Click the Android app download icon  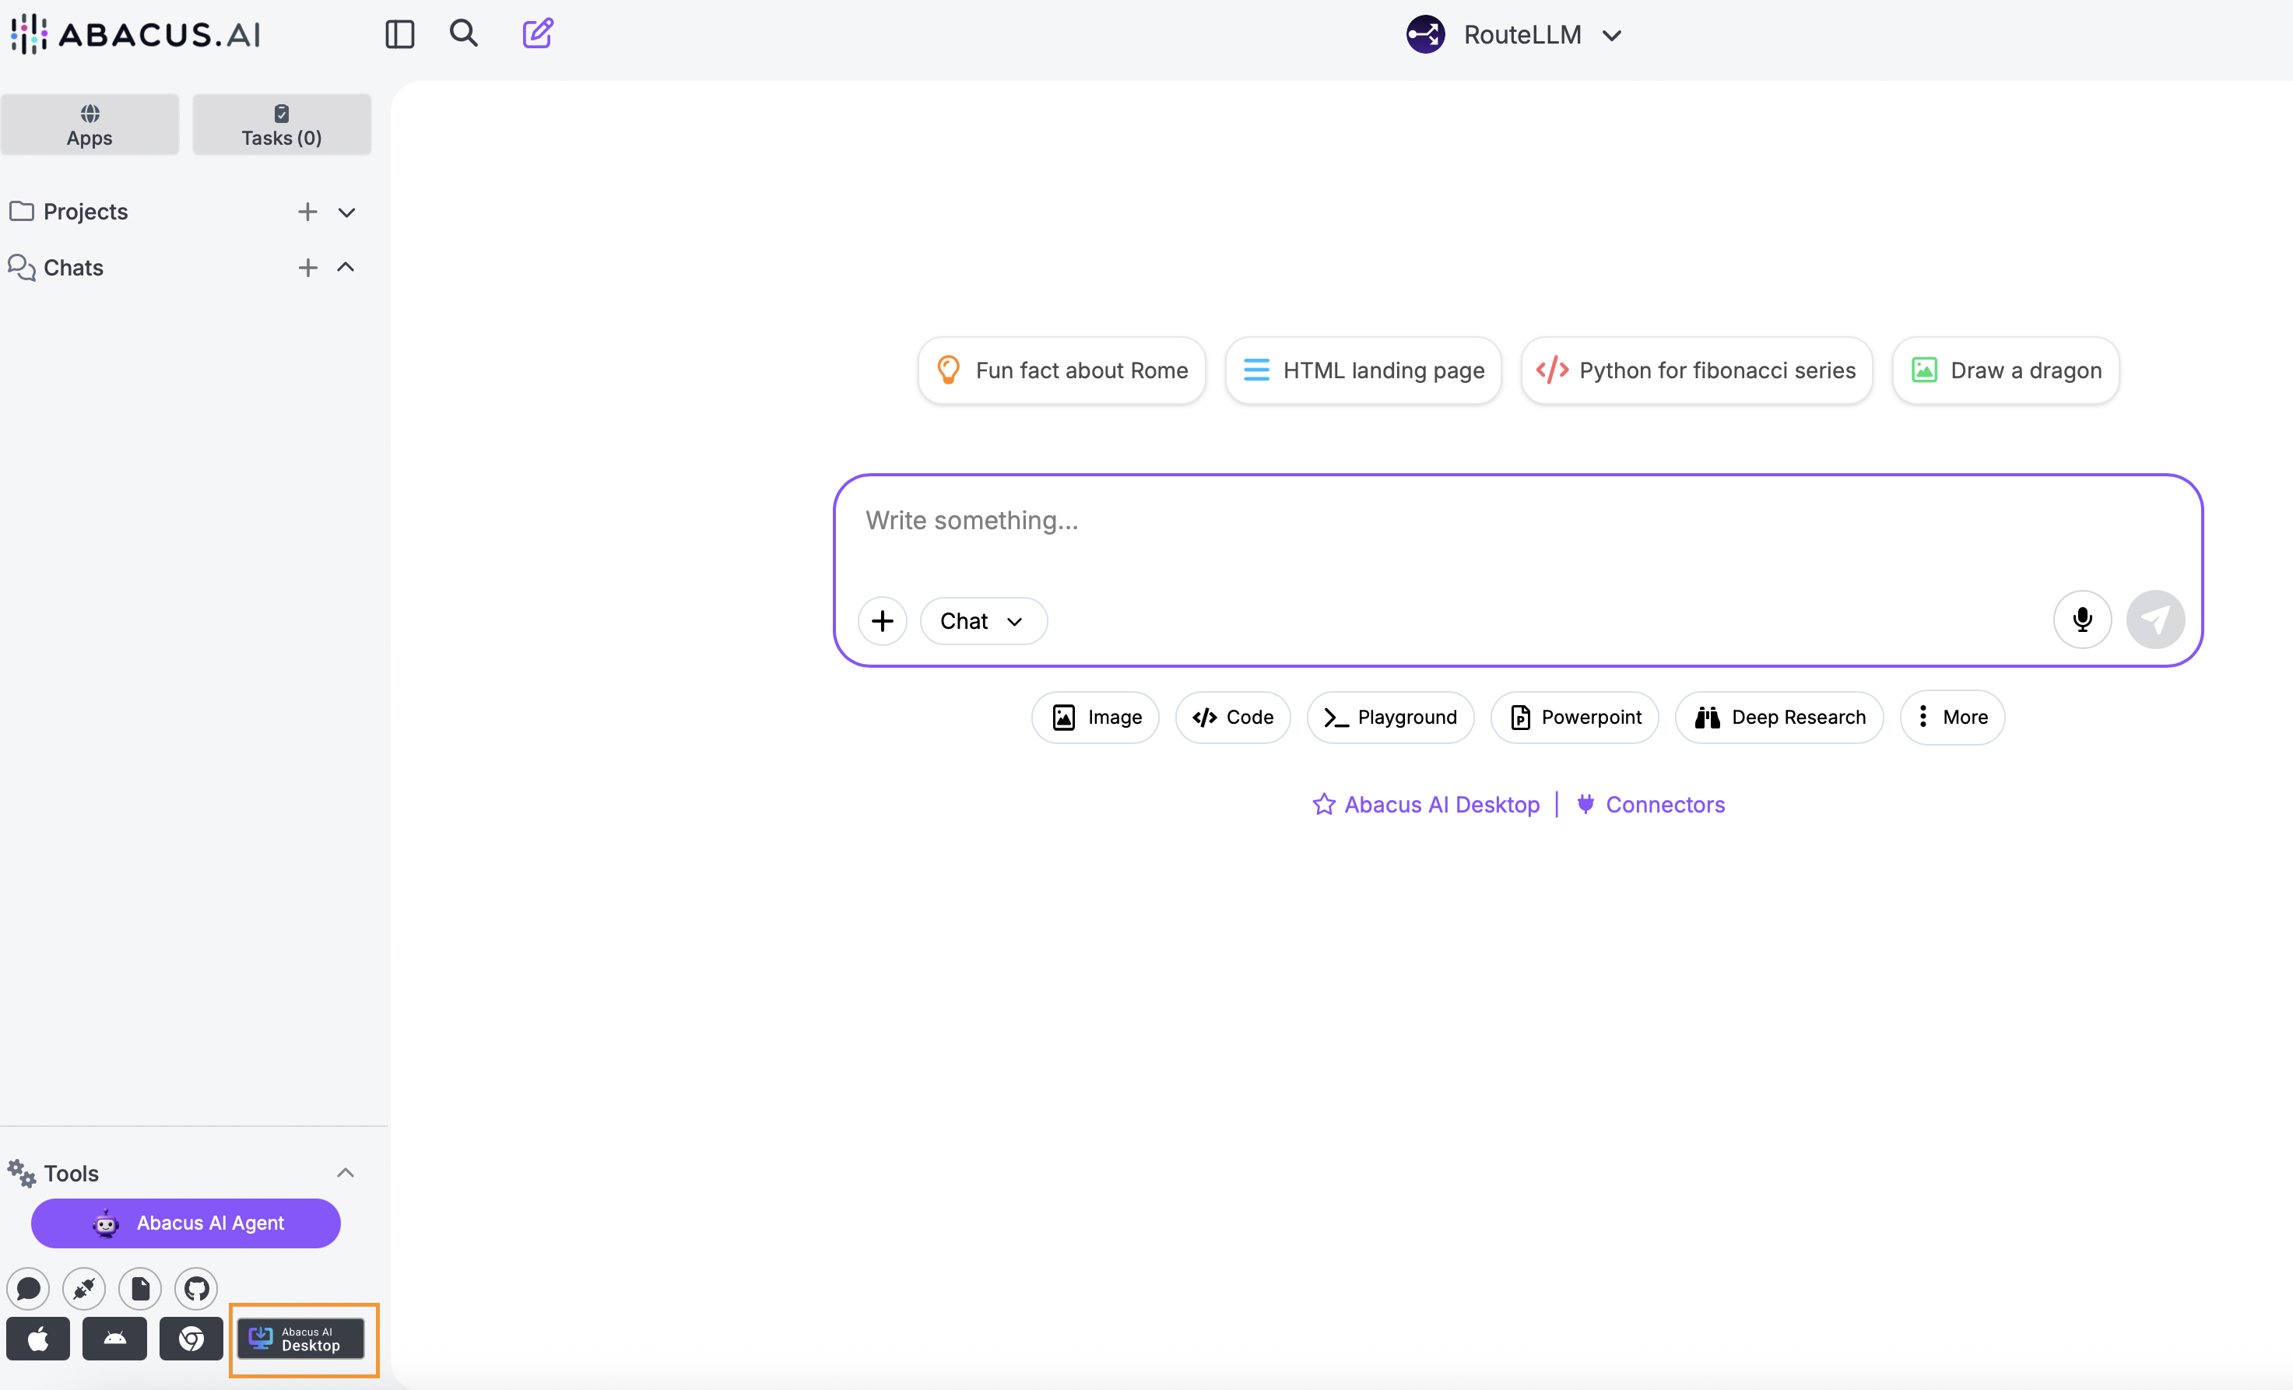[x=114, y=1339]
